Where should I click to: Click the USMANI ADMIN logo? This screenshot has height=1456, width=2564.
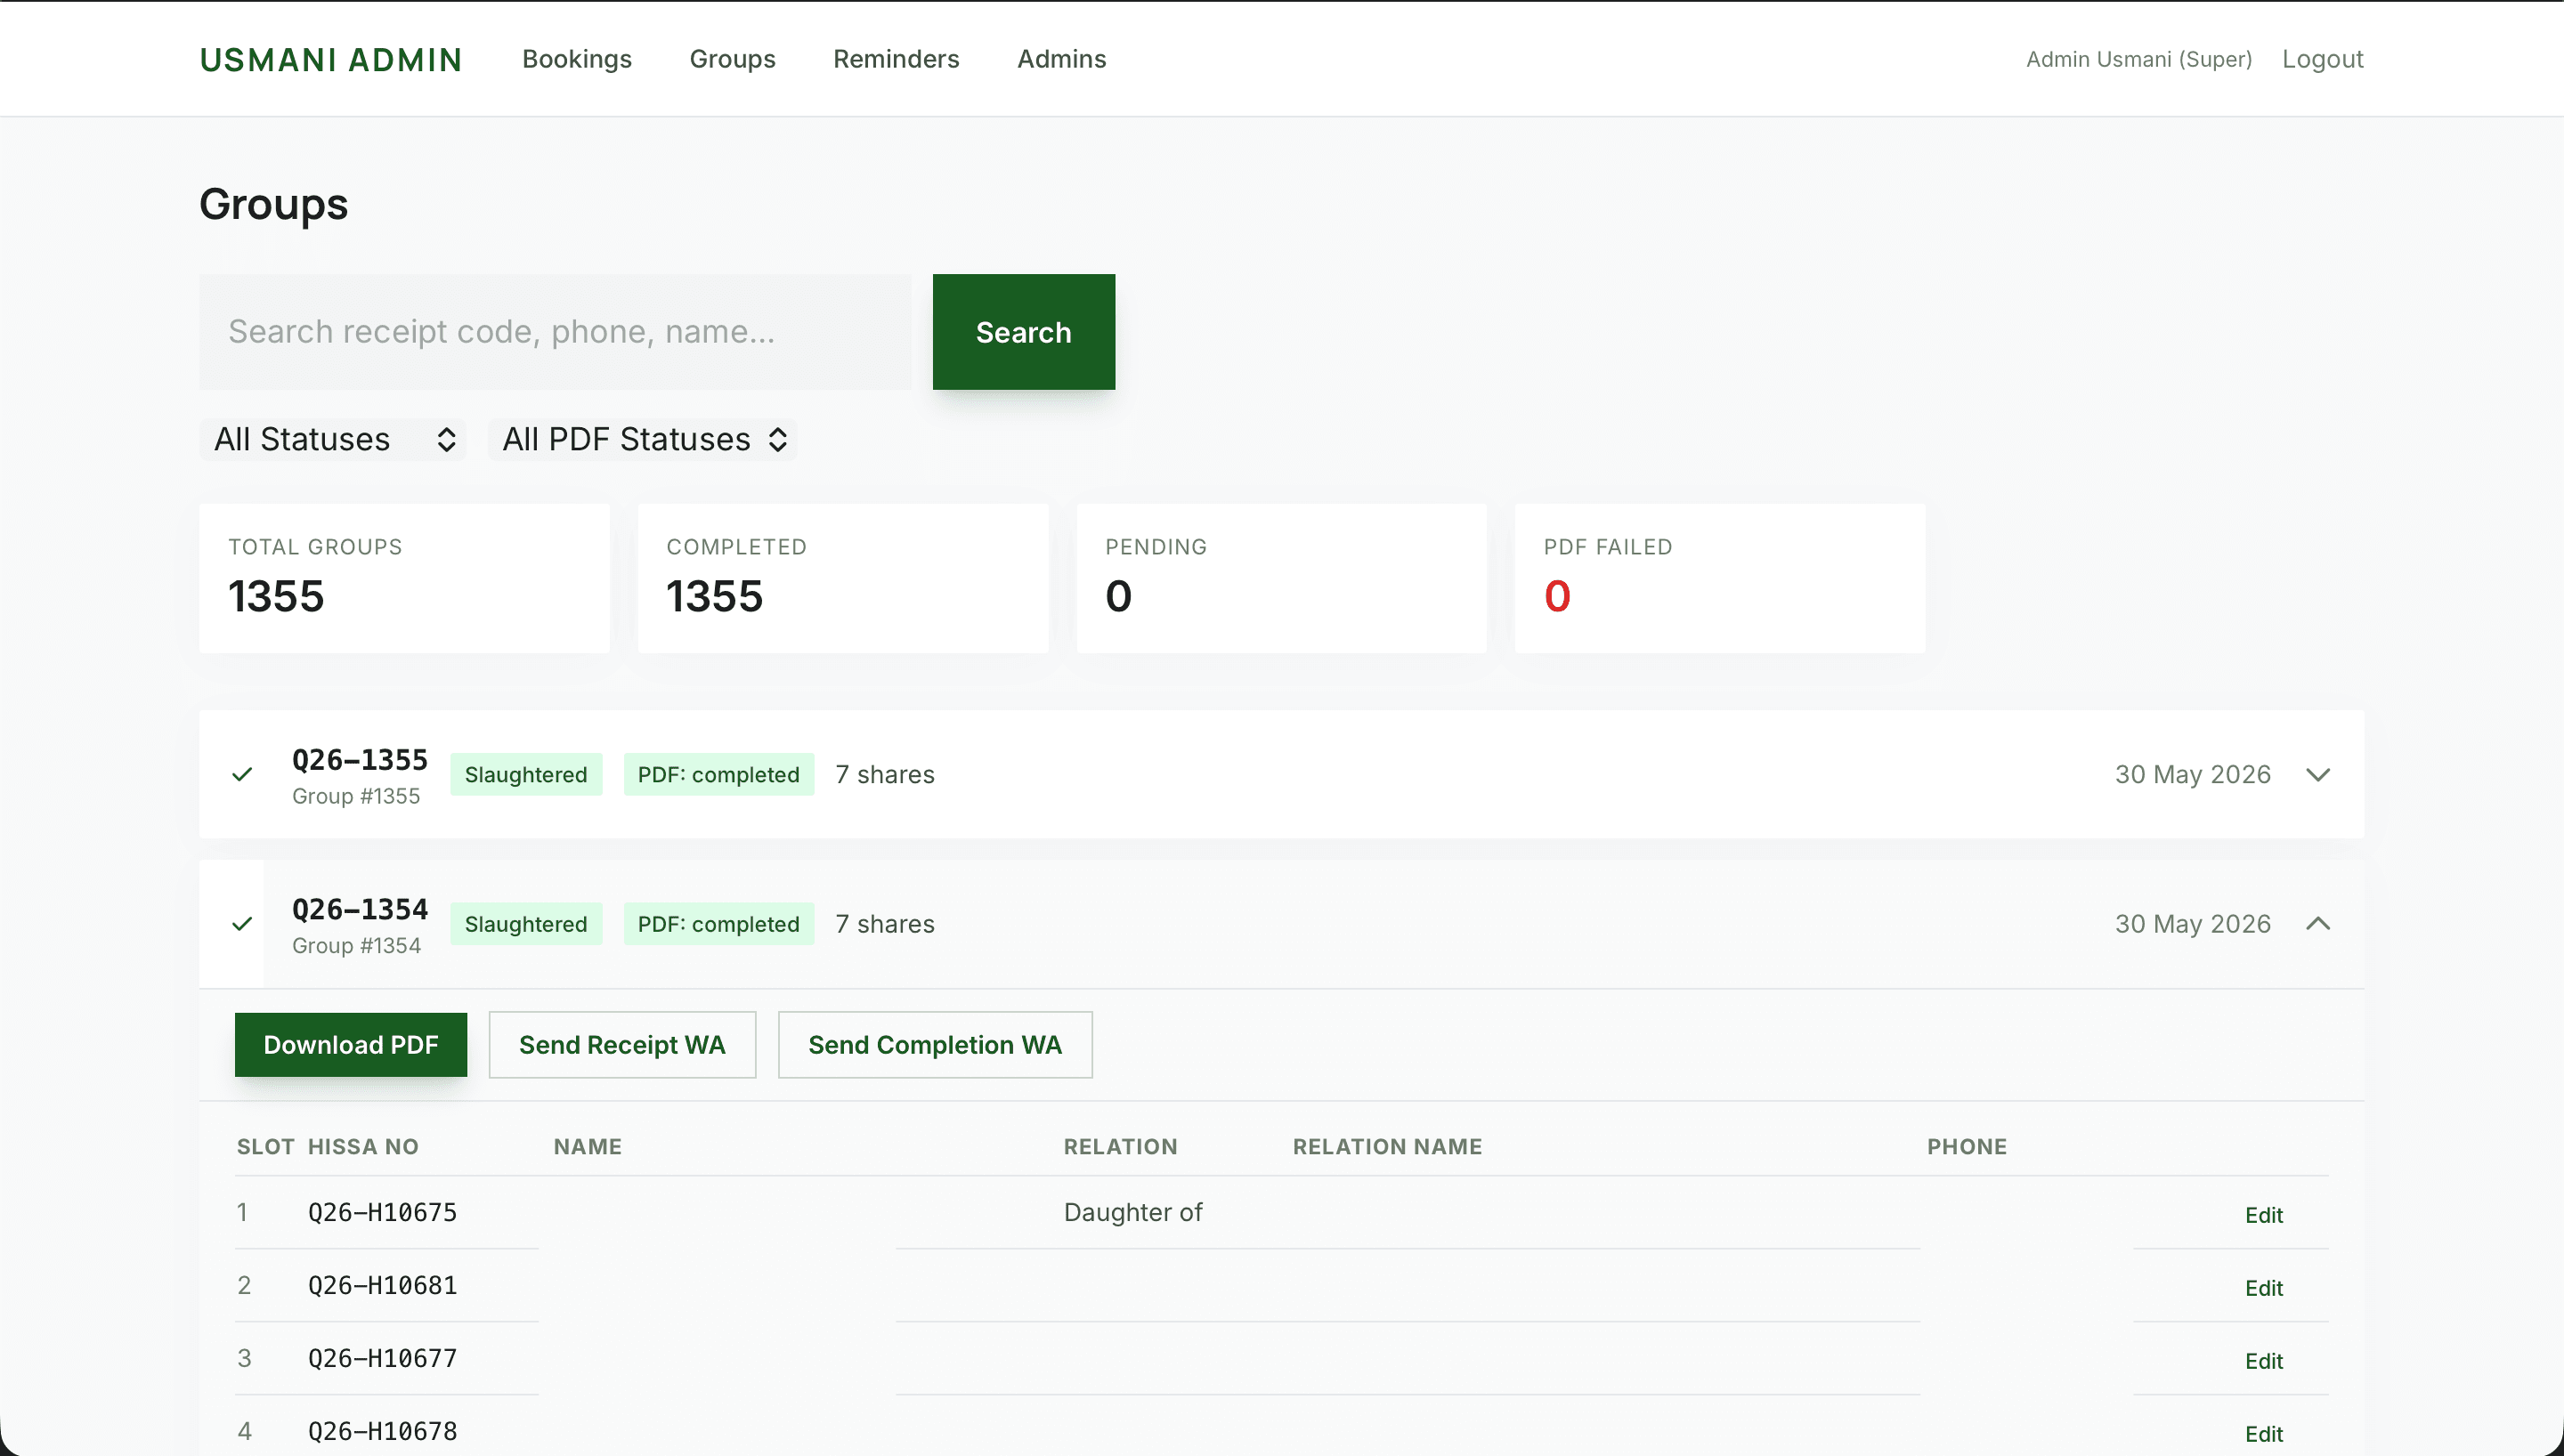pyautogui.click(x=331, y=60)
